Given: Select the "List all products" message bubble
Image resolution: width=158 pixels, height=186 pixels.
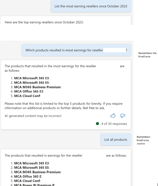Looking at the screenshot, I should pos(116,139).
